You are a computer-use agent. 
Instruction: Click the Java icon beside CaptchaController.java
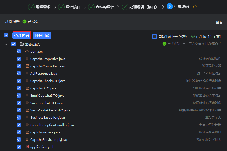click(27, 66)
